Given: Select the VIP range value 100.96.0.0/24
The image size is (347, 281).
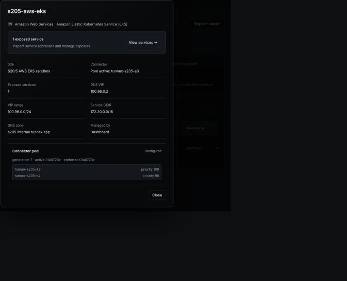Looking at the screenshot, I should (x=19, y=112).
